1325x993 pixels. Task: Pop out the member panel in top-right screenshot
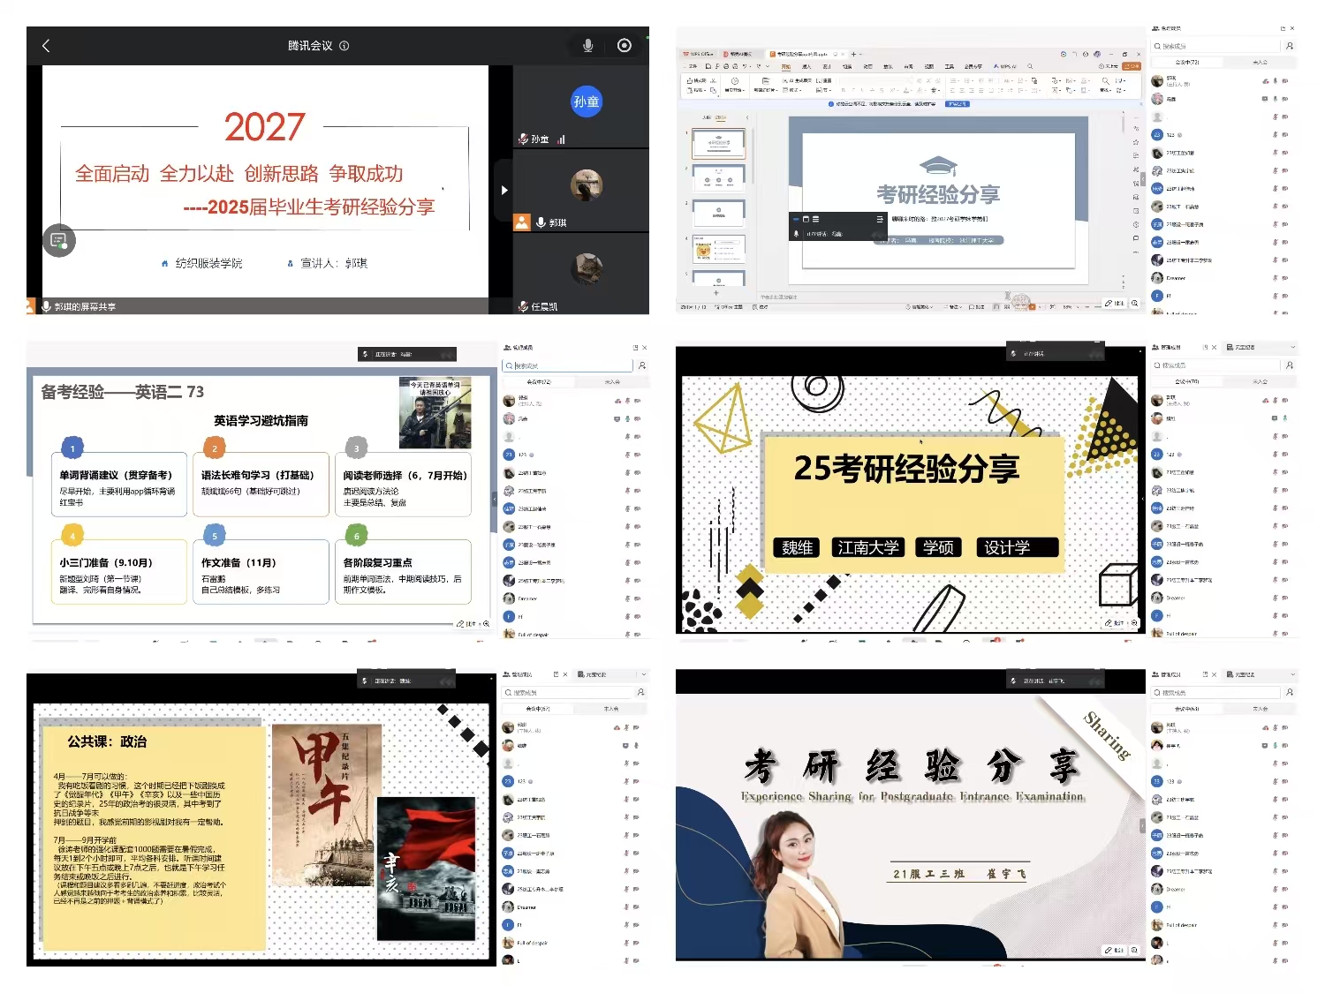point(1283,29)
